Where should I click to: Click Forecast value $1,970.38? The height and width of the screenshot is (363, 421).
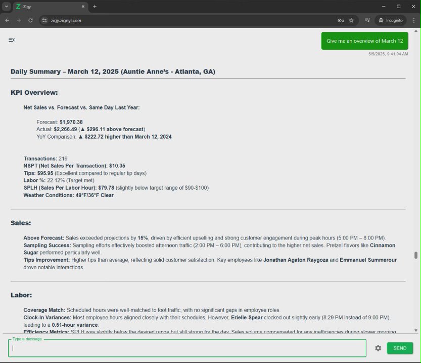[71, 122]
